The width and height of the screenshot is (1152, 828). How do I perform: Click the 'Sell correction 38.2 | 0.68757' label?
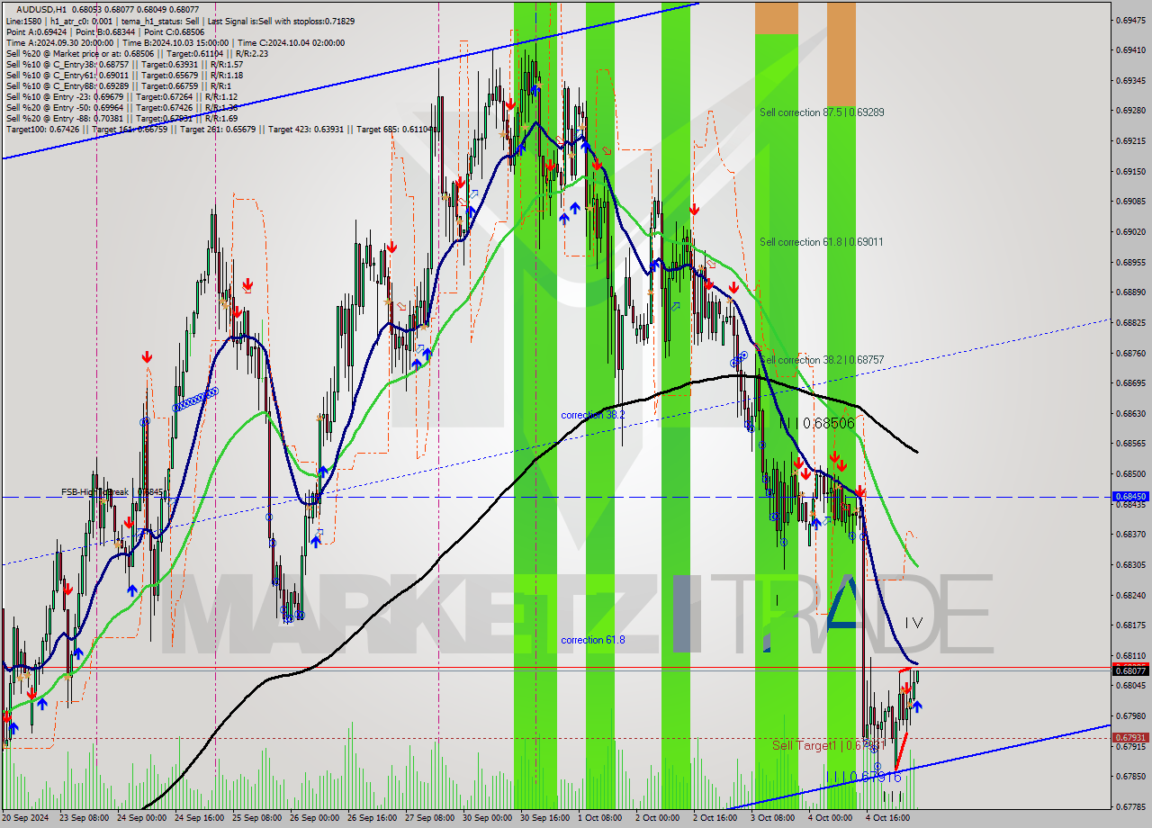[822, 360]
